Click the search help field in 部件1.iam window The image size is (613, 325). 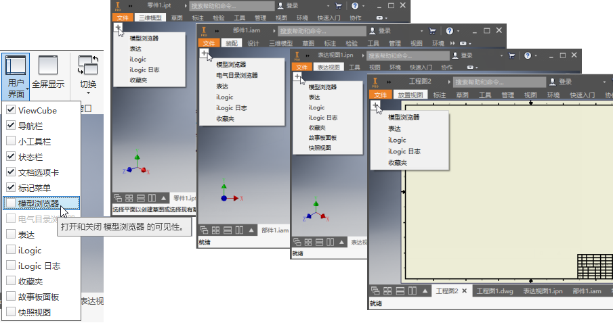coord(322,31)
